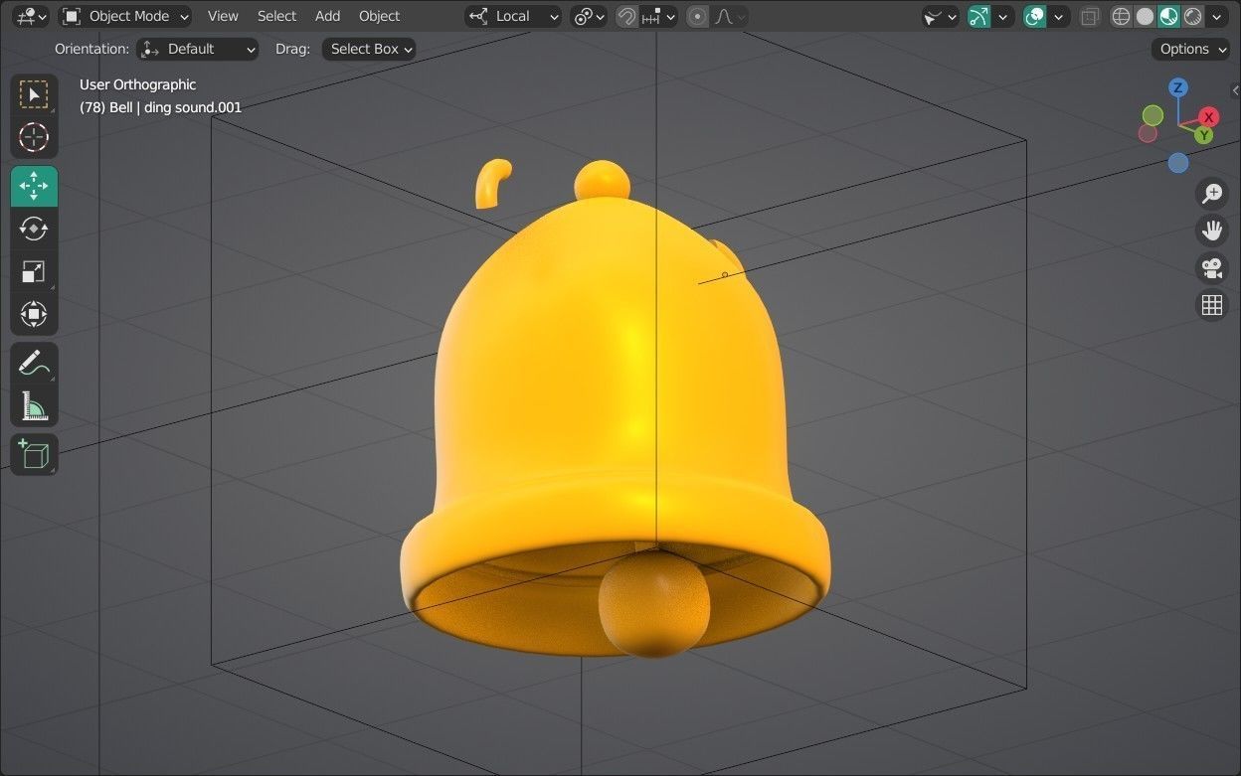Open proportional falloff curve dropdown

[x=730, y=16]
